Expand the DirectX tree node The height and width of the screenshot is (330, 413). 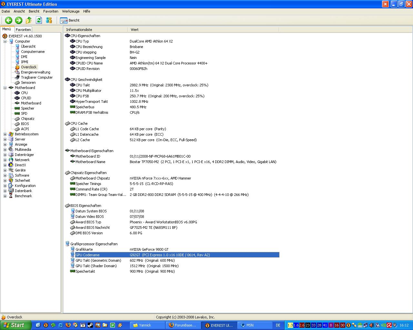click(x=5, y=165)
